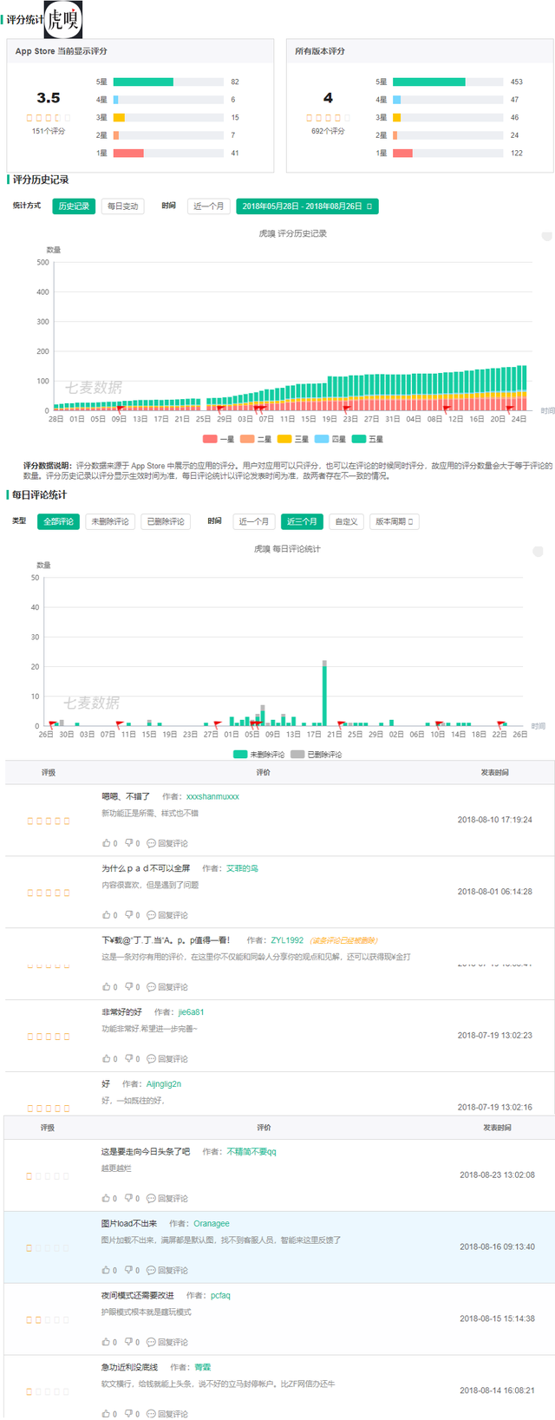Click the 2018-08-10 17:19:24 timestamp
Viewport: 555px width, 1420px height.
coord(495,820)
